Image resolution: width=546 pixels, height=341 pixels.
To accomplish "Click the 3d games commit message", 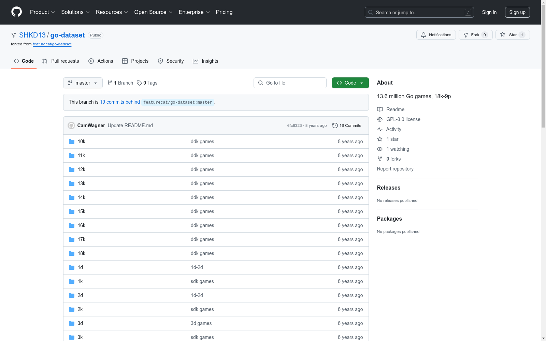I will click(201, 323).
